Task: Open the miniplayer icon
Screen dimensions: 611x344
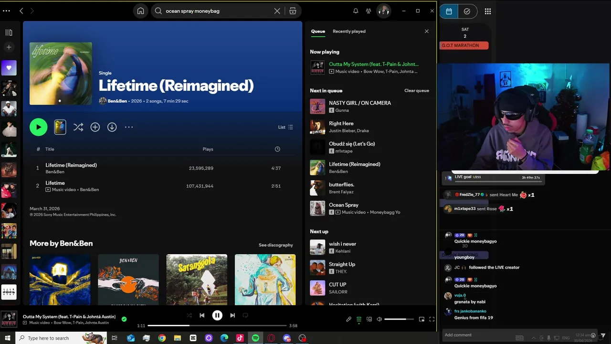Action: coord(421,319)
